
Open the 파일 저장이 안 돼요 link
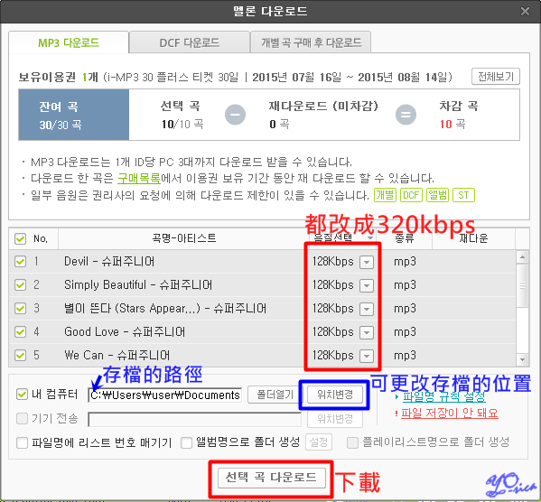[x=450, y=413]
